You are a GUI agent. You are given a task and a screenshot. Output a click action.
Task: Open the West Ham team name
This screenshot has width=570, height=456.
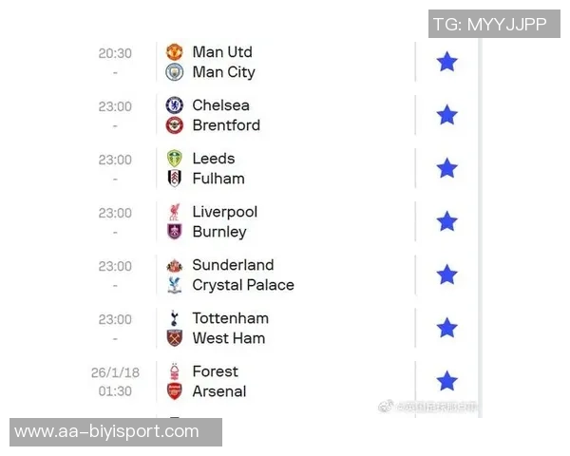(228, 338)
